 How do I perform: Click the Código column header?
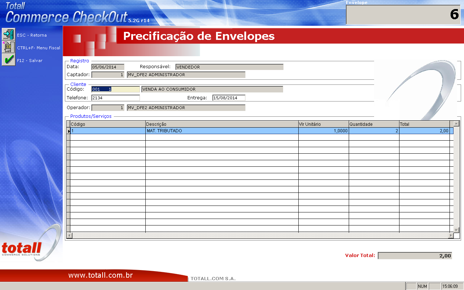(108, 124)
